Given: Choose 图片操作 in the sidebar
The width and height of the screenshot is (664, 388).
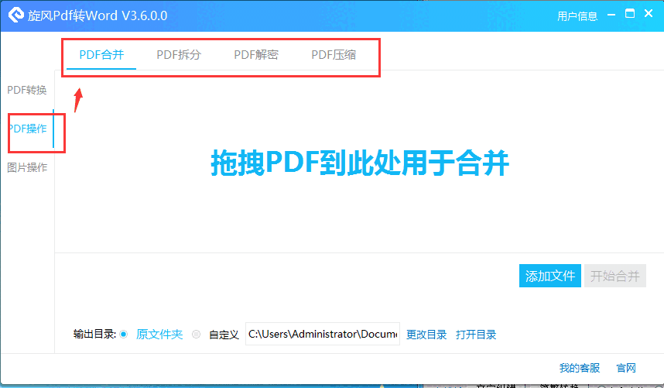Looking at the screenshot, I should pos(27,167).
